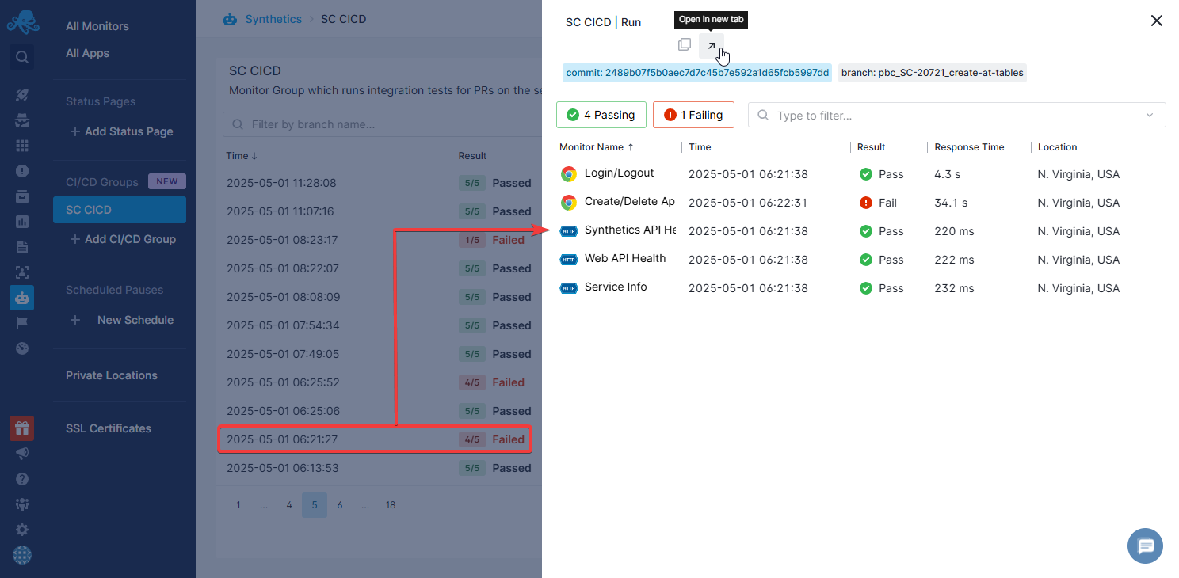Screen dimensions: 1179x578
Task: Open the alerts exclamation icon in the sidebar
Action: coord(22,171)
